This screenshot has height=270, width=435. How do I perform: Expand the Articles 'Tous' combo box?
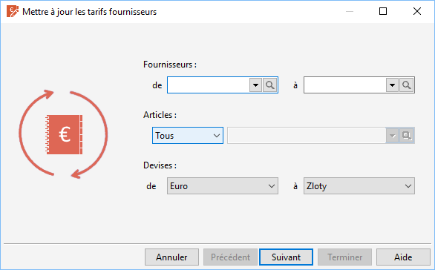188,136
